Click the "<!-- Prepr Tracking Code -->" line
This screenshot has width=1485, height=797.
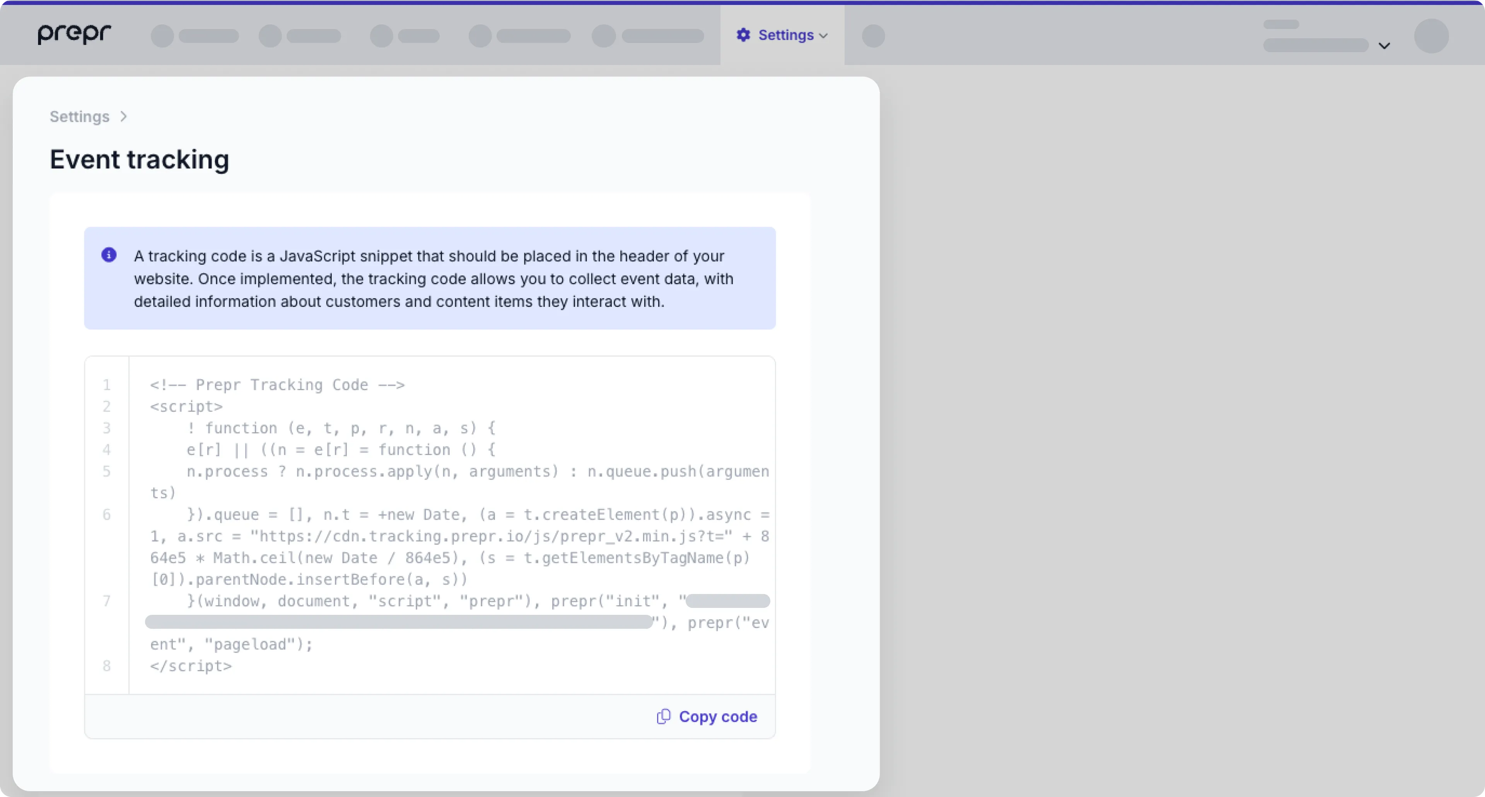[277, 384]
